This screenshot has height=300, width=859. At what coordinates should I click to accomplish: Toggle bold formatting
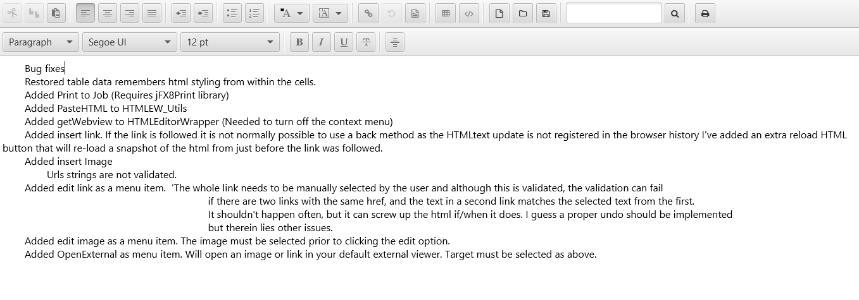coord(299,42)
